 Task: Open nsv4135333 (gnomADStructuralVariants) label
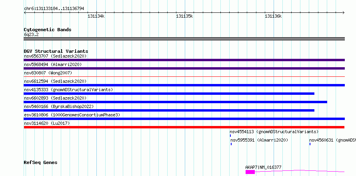coord(68,90)
